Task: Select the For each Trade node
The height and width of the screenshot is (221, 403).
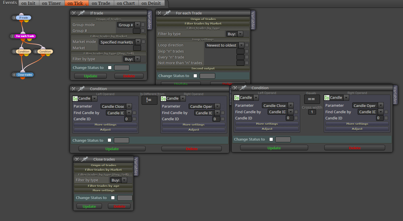Action: pos(25,36)
